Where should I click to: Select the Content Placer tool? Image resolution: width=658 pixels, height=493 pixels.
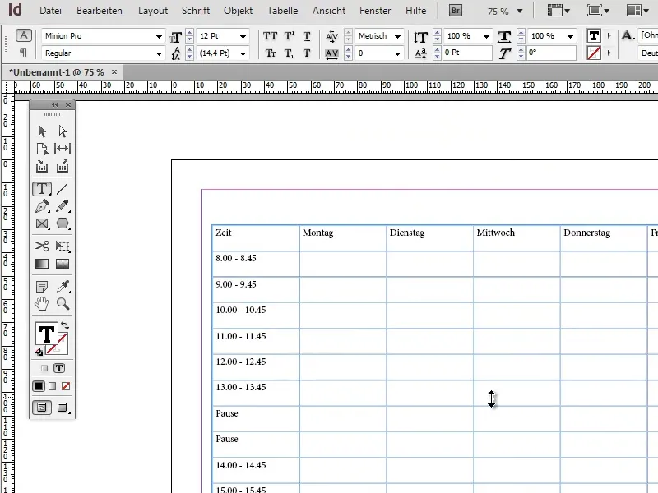[63, 167]
